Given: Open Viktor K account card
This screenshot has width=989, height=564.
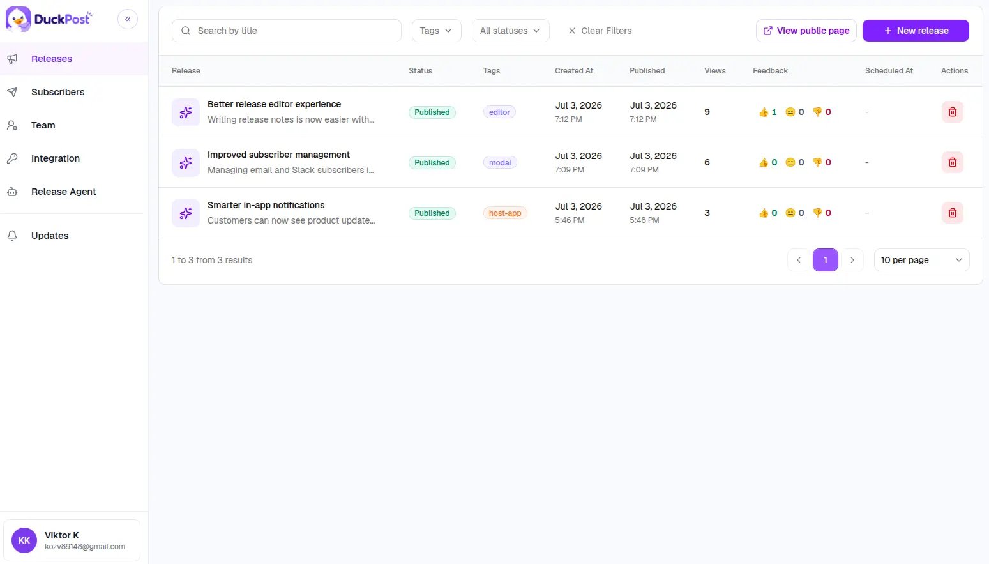Looking at the screenshot, I should click(72, 540).
